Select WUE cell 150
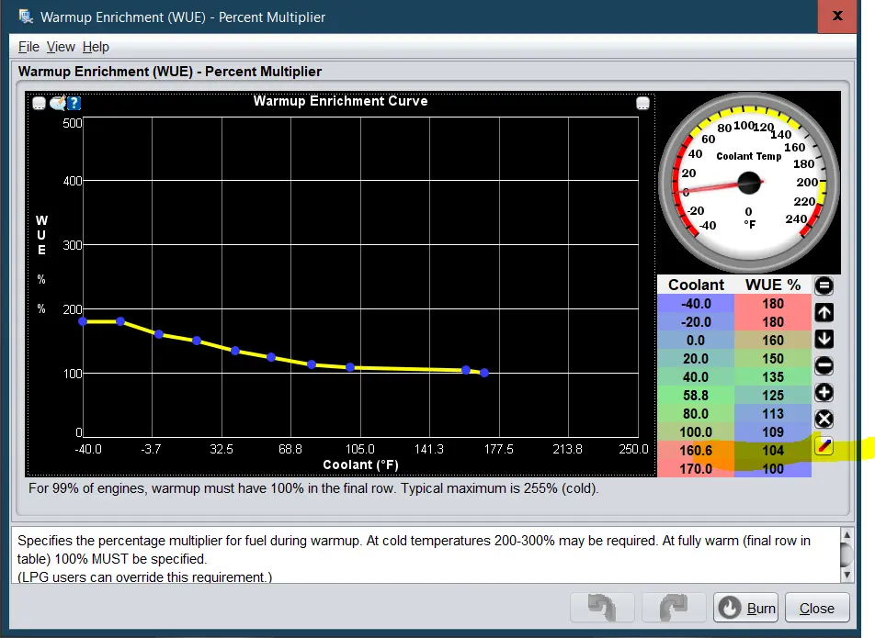Viewport: 875px width, 638px height. point(773,359)
